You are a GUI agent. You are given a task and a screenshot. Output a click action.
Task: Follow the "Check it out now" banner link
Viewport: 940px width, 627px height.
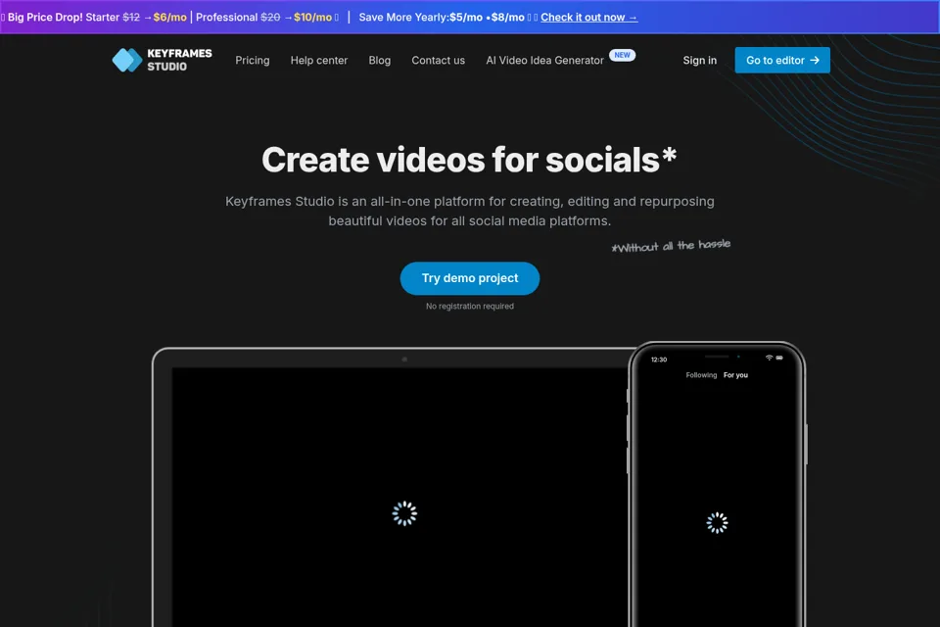pos(588,18)
